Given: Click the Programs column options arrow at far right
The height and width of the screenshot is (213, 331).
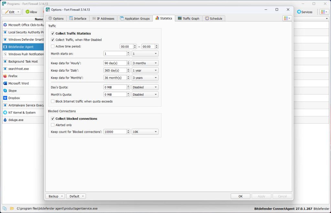Looking at the screenshot, I should coord(327,19).
